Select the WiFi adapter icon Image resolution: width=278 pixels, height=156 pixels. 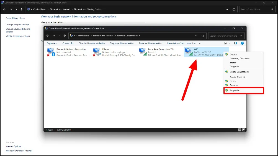[189, 52]
